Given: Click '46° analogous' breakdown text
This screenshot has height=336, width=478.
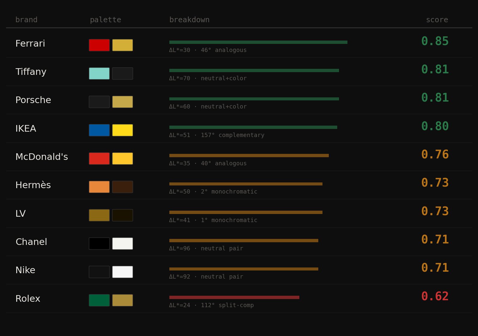Looking at the screenshot, I should [224, 50].
